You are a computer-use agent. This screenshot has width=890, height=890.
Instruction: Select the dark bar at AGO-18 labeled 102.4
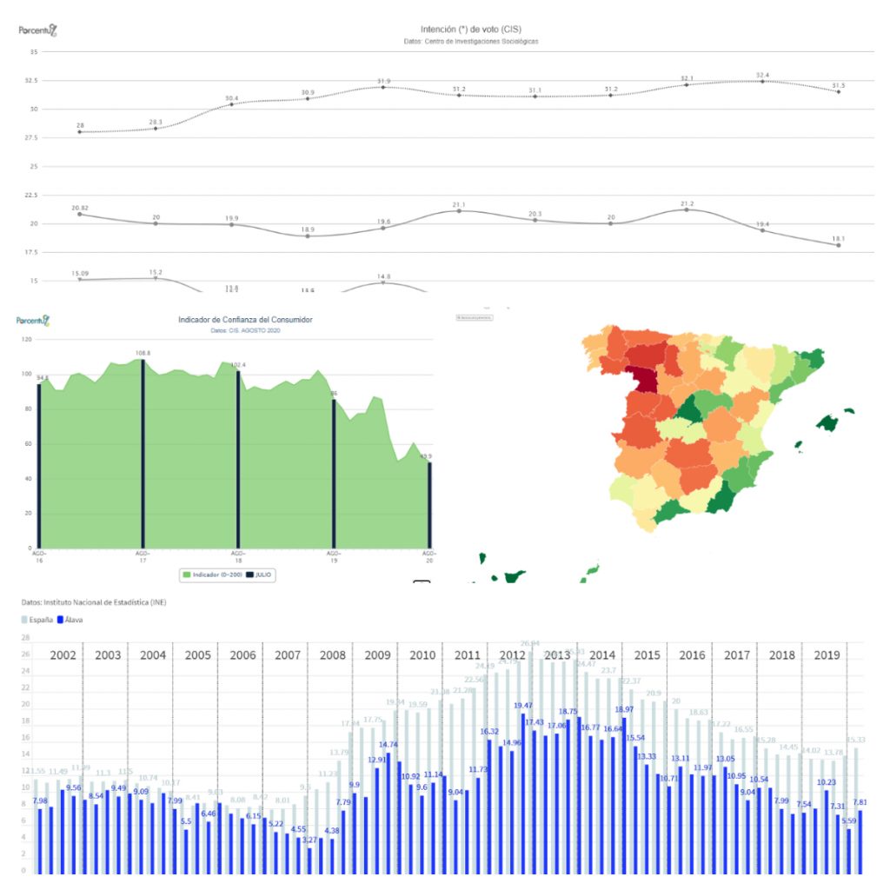(238, 460)
